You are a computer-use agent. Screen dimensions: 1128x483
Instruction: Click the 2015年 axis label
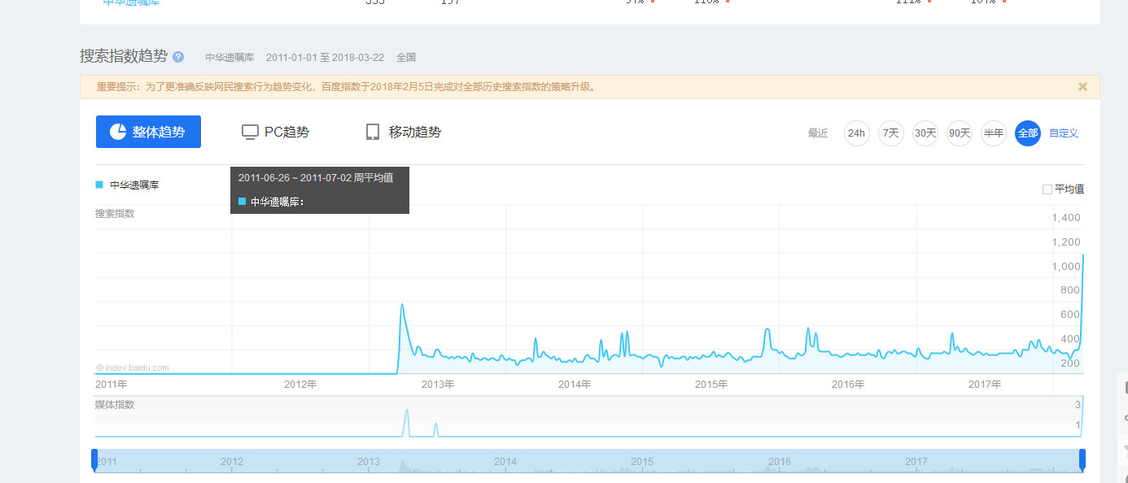[711, 385]
